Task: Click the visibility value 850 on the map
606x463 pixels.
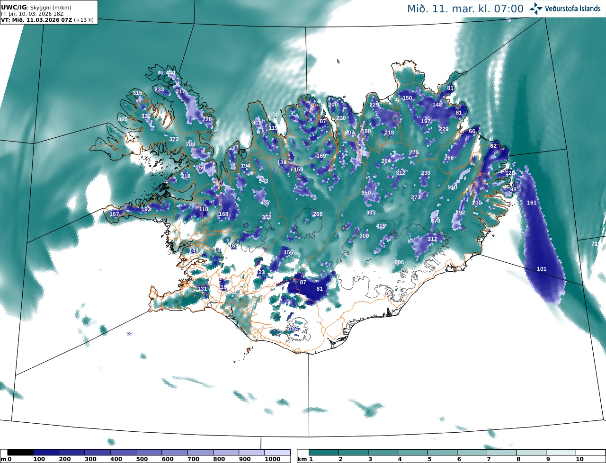Action: click(366, 193)
